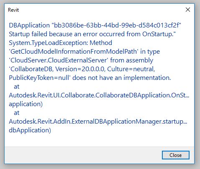Screen dimensions: 200x169
Task: Click the 'application)' text line
Action: (26, 104)
